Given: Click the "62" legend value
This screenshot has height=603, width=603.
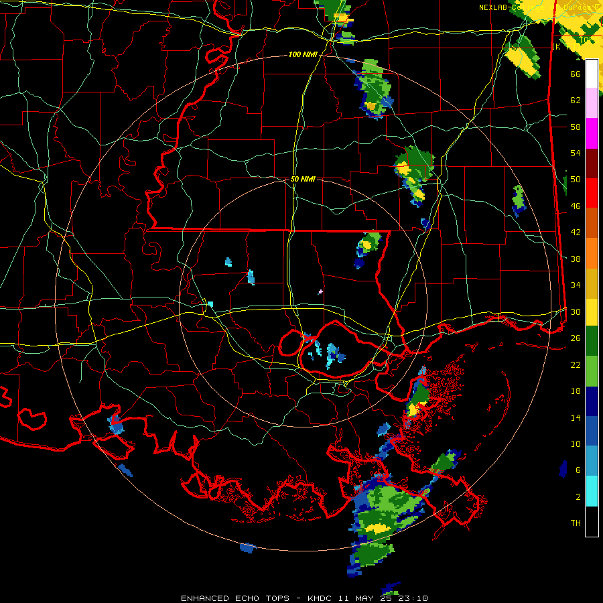Looking at the screenshot, I should tap(576, 100).
